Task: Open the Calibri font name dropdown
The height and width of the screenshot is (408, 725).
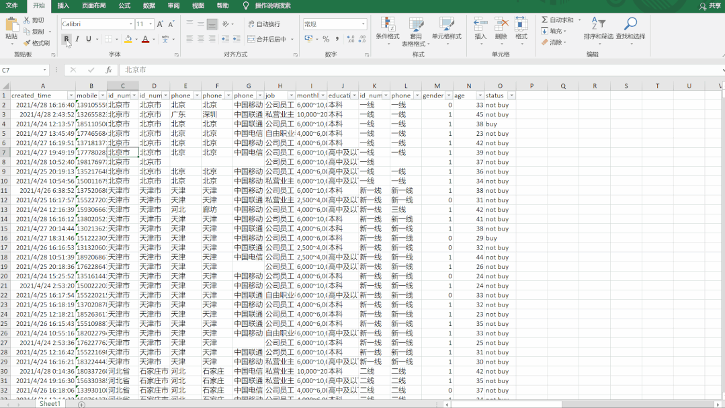Action: click(x=131, y=24)
